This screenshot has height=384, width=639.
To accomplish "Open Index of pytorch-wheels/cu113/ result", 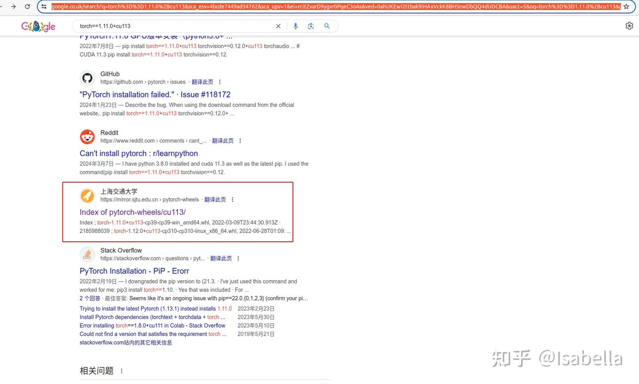I will pyautogui.click(x=132, y=212).
